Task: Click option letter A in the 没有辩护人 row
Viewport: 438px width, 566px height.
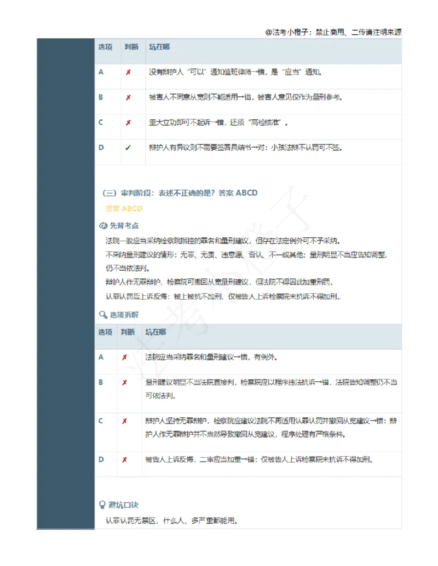Action: 101,72
